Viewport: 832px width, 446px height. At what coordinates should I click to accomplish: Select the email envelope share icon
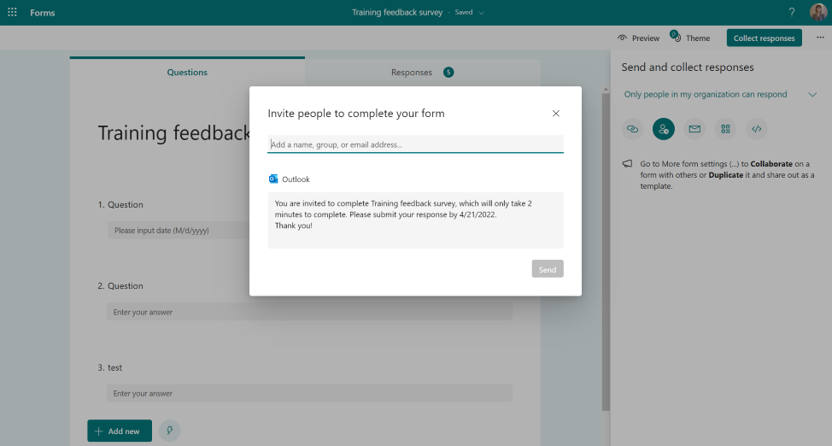(x=694, y=129)
